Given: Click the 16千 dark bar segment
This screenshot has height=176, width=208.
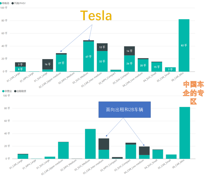Looking at the screenshot, I should (47, 64).
